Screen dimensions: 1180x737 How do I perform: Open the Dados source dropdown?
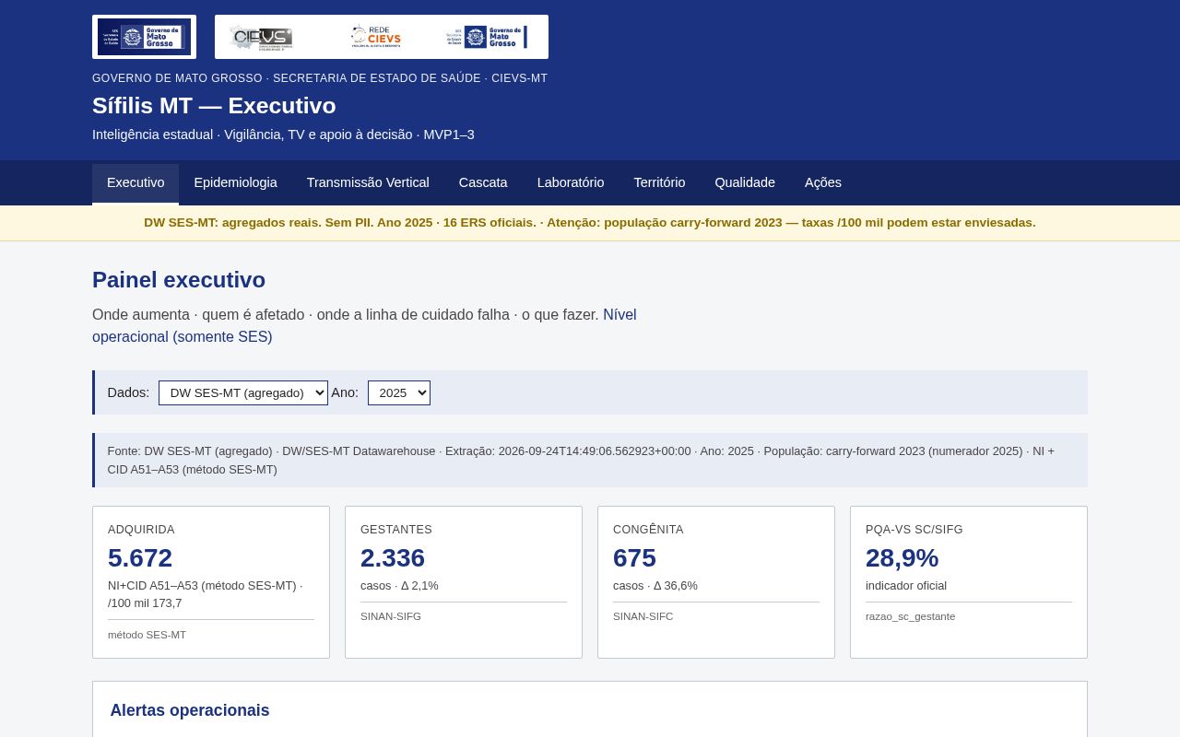pos(243,392)
